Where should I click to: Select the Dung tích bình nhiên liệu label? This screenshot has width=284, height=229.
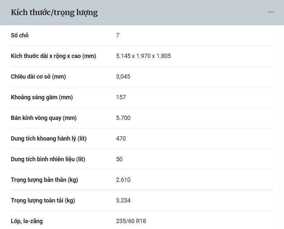[48, 159]
